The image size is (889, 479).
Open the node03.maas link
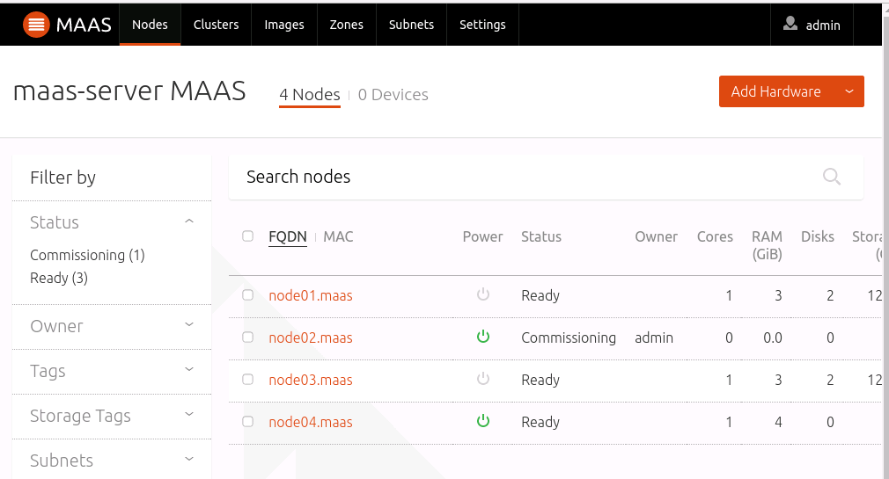[311, 380]
